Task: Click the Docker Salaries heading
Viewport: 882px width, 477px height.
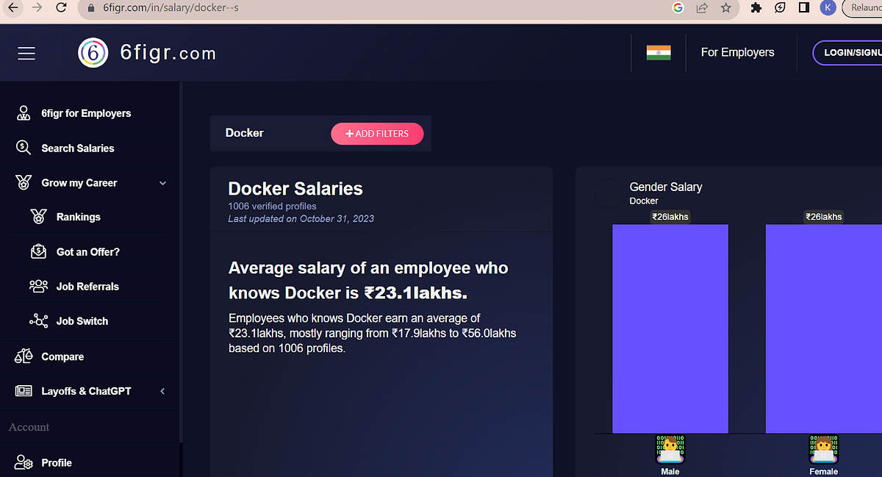Action: point(295,189)
